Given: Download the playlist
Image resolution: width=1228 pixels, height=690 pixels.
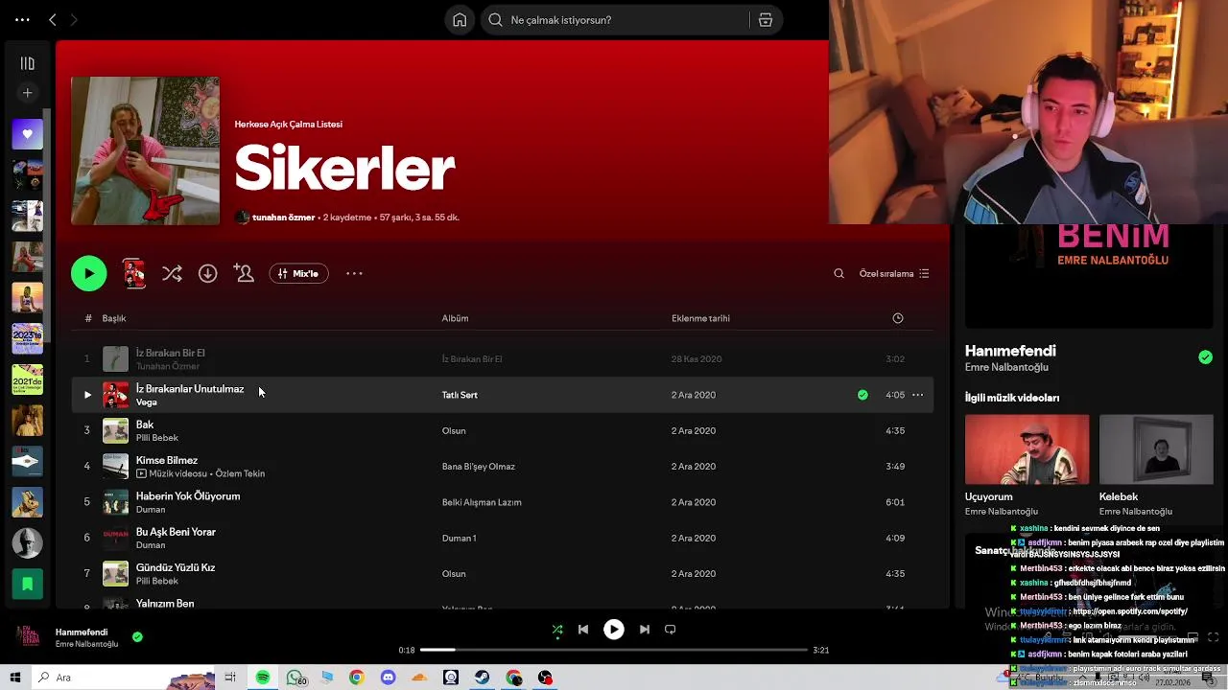Looking at the screenshot, I should coord(207,273).
